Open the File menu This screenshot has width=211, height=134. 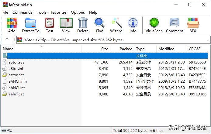click(5, 12)
